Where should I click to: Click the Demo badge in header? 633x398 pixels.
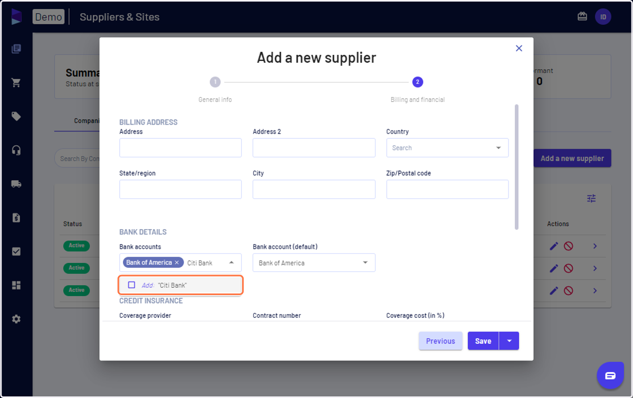[x=49, y=17]
